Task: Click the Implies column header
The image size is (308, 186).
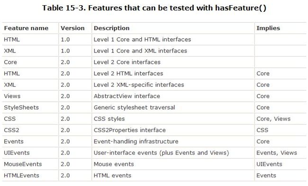Action: click(x=268, y=28)
